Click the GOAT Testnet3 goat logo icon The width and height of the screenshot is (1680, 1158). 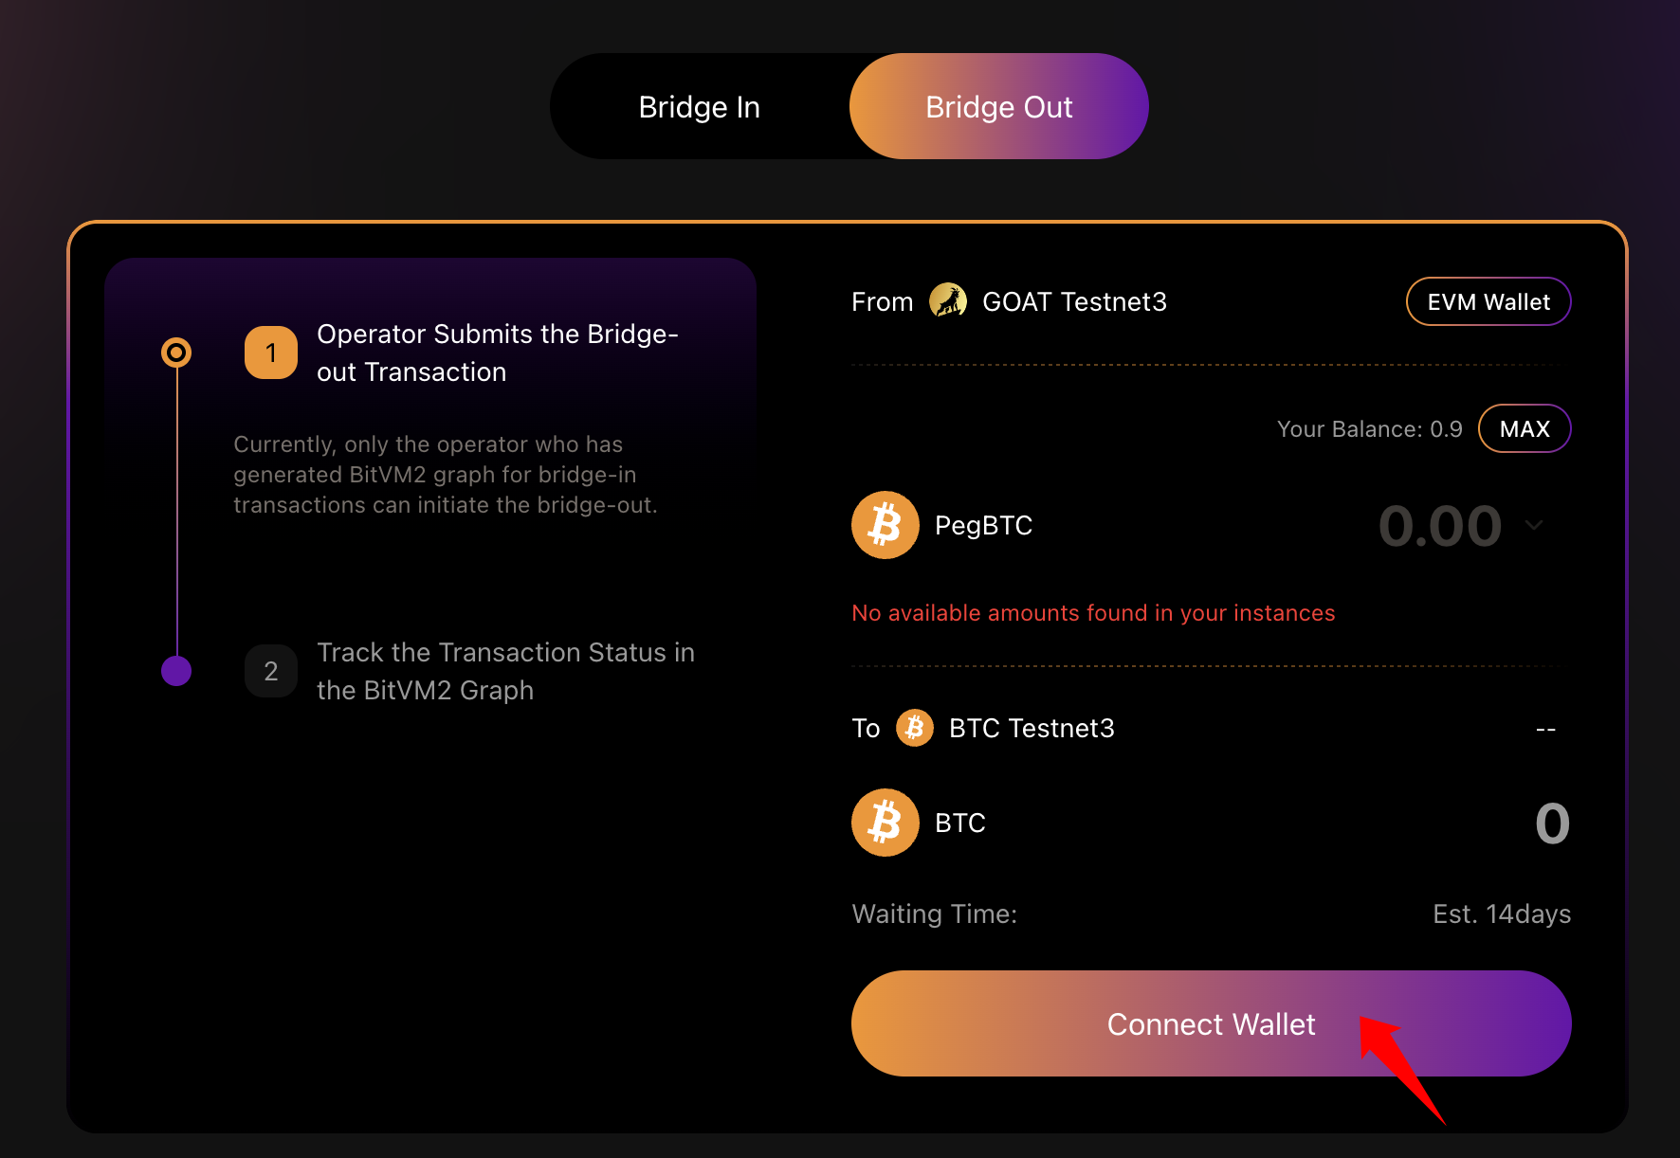947,301
